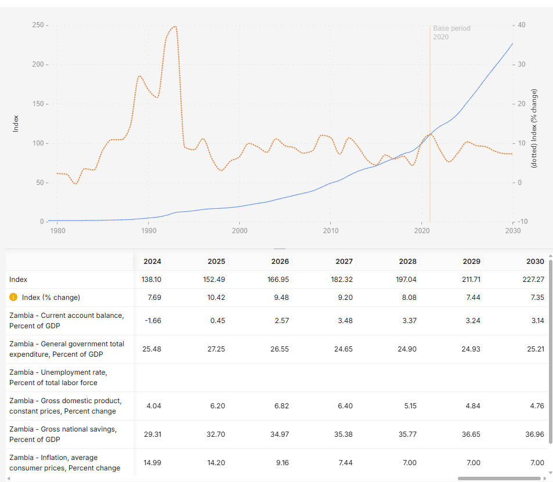The height and width of the screenshot is (482, 553).
Task: Click the Zambia Current account balance row label
Action: coord(67,321)
